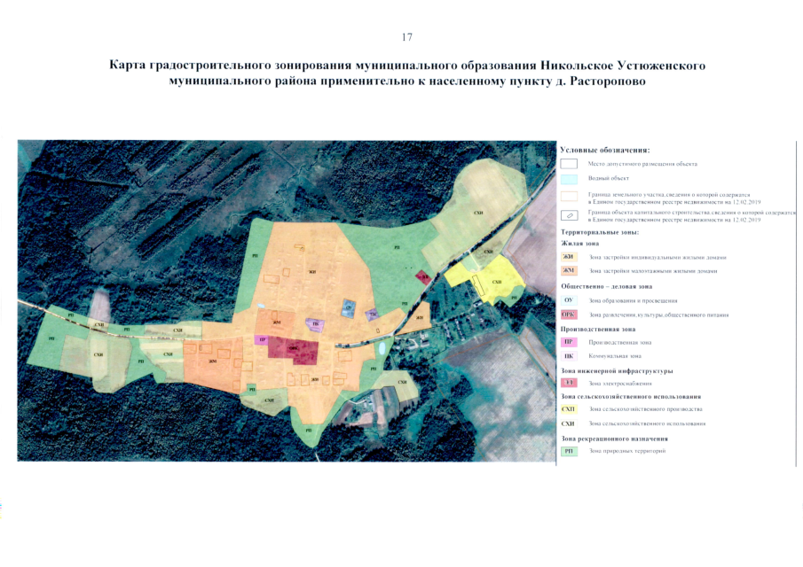Click the ЖМ legend color box
Screen dimensions: 803x567
[569, 271]
